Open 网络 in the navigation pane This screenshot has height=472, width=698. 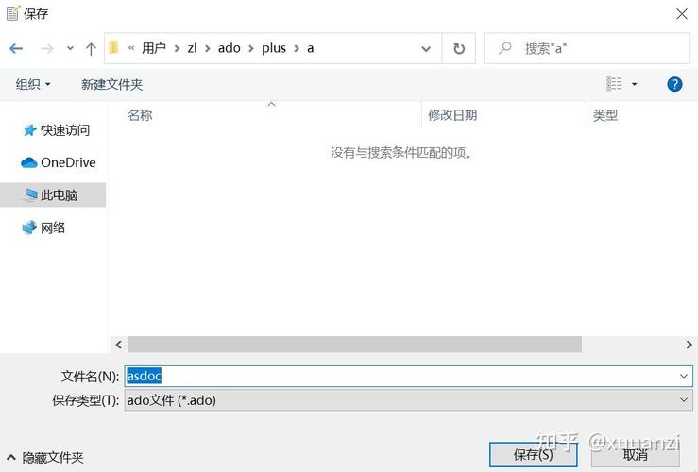click(53, 228)
